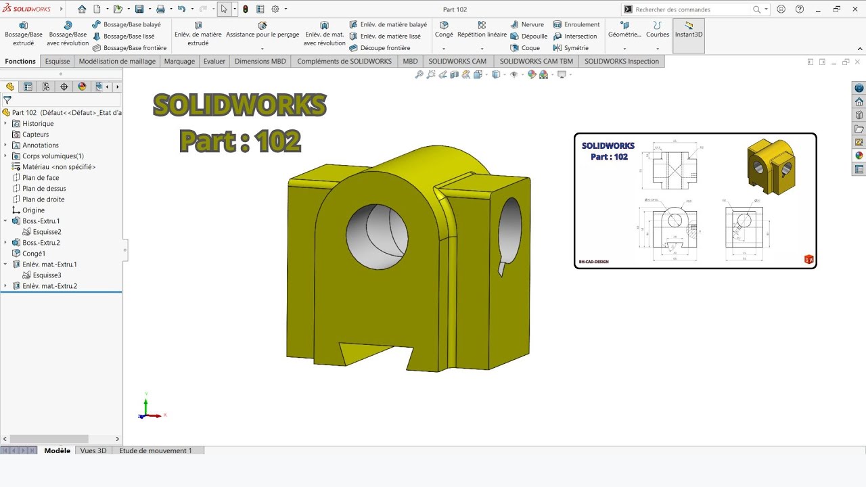Image resolution: width=866 pixels, height=487 pixels.
Task: Use the Coque shell tool
Action: (x=525, y=48)
